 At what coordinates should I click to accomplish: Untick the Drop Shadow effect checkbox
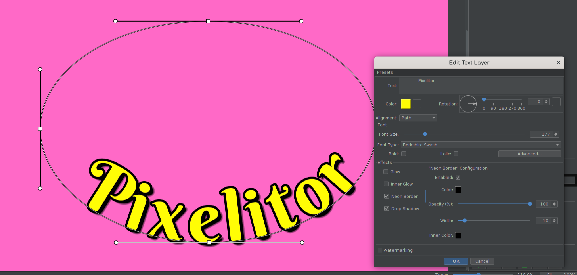coord(387,208)
